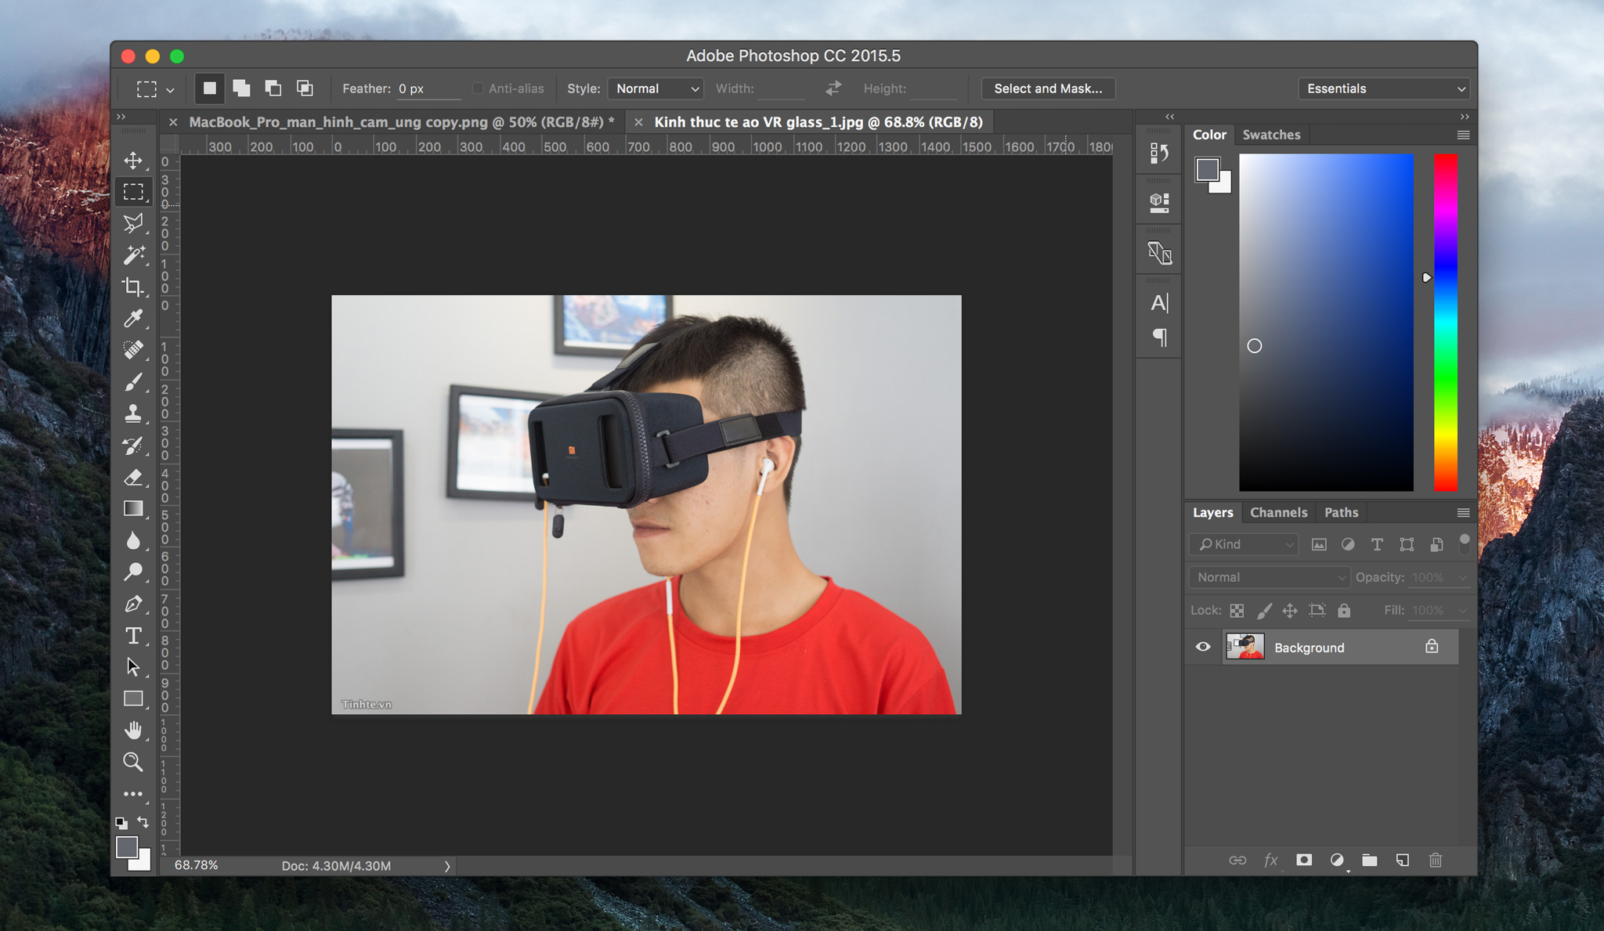Open the Essentials workspace dropdown
The image size is (1604, 931).
[1383, 88]
